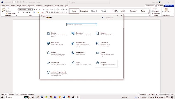Open the font size dropdown in Word
175x99 pixels.
(32, 9)
